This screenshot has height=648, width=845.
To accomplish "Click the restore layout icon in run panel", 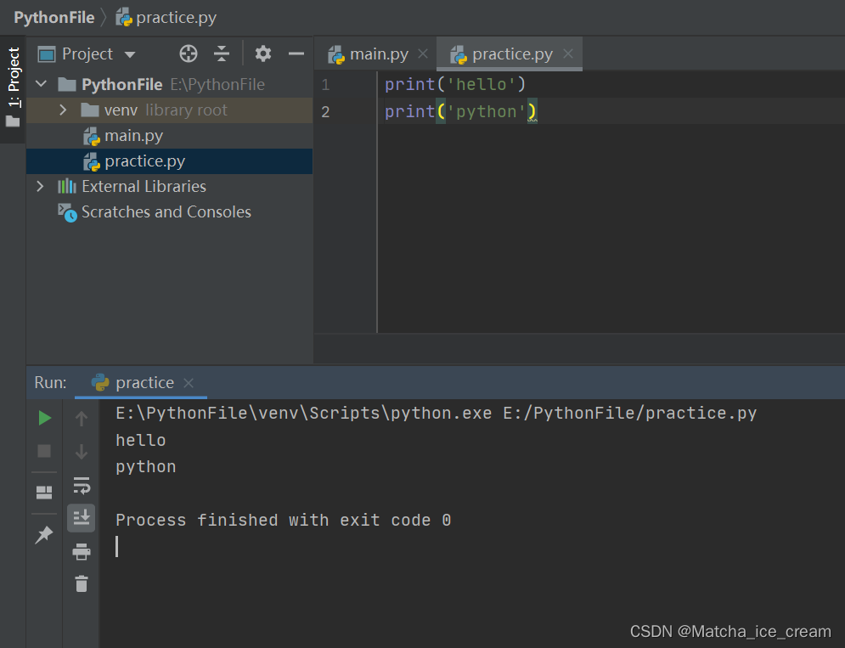I will coord(44,493).
